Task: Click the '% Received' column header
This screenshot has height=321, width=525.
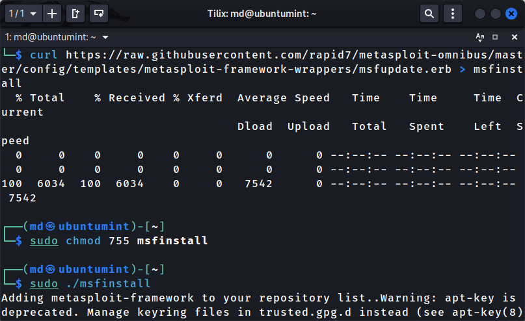Action: click(130, 98)
